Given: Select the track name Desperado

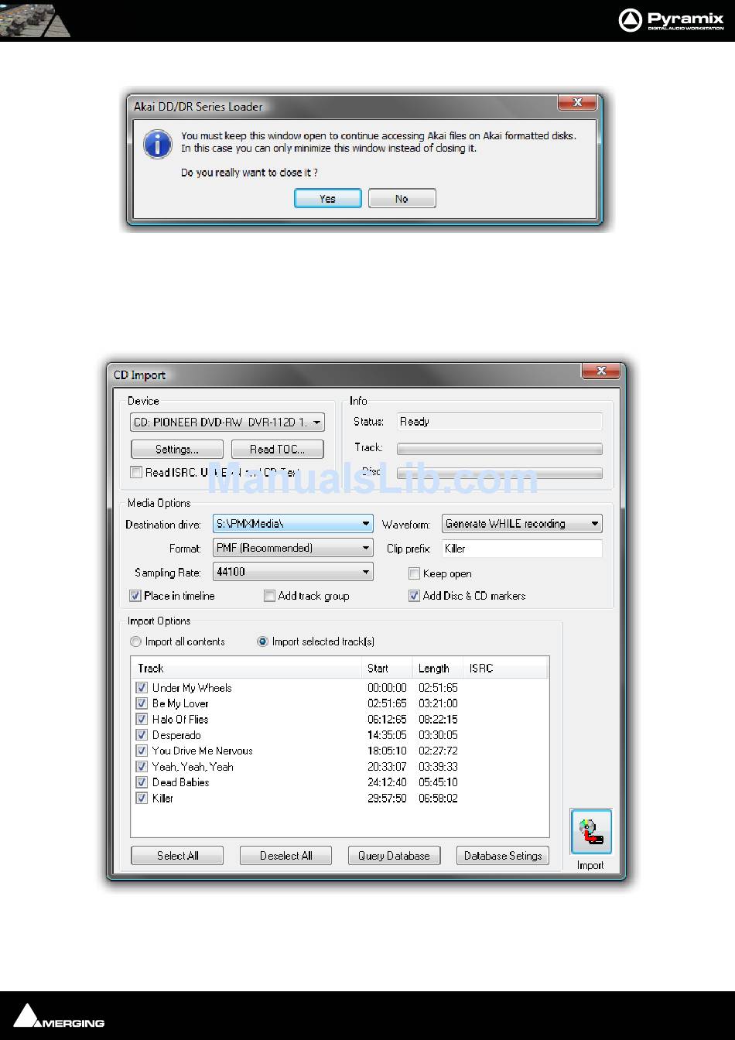Looking at the screenshot, I should 176,735.
